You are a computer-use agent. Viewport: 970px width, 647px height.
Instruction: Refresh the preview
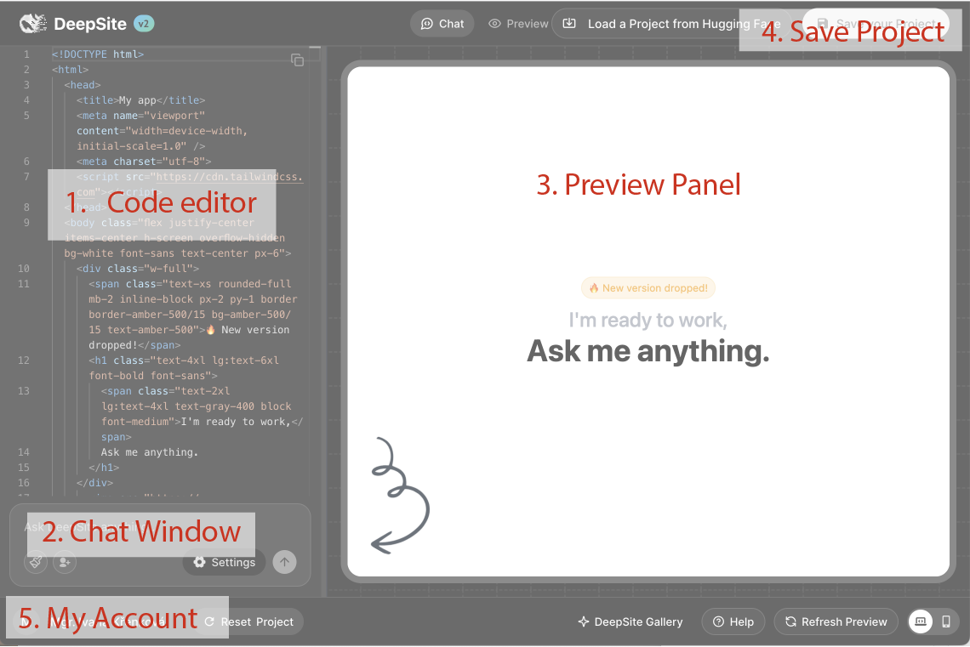click(836, 621)
